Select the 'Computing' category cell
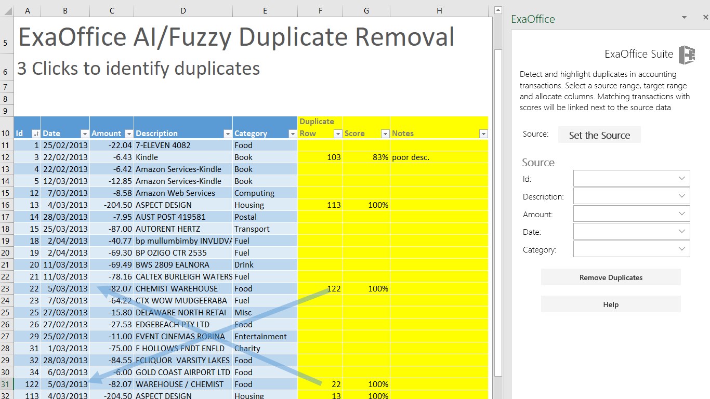 click(265, 193)
